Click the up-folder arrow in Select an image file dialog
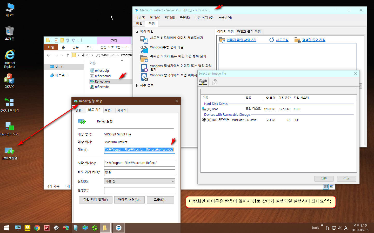This screenshot has width=374, height=233. point(215,82)
